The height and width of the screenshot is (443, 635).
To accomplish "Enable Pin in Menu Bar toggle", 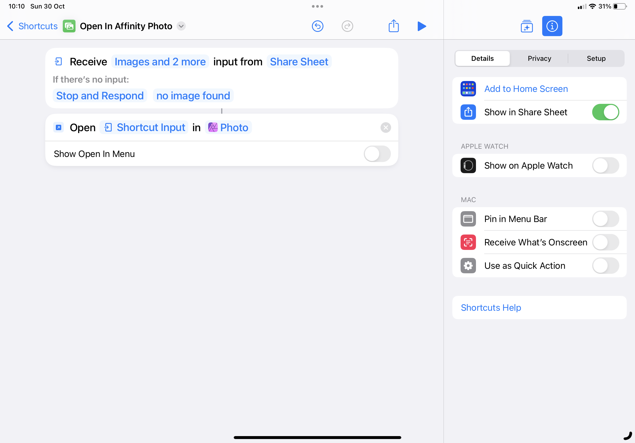I will (605, 219).
